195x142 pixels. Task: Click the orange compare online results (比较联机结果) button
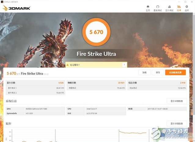coord(175,73)
